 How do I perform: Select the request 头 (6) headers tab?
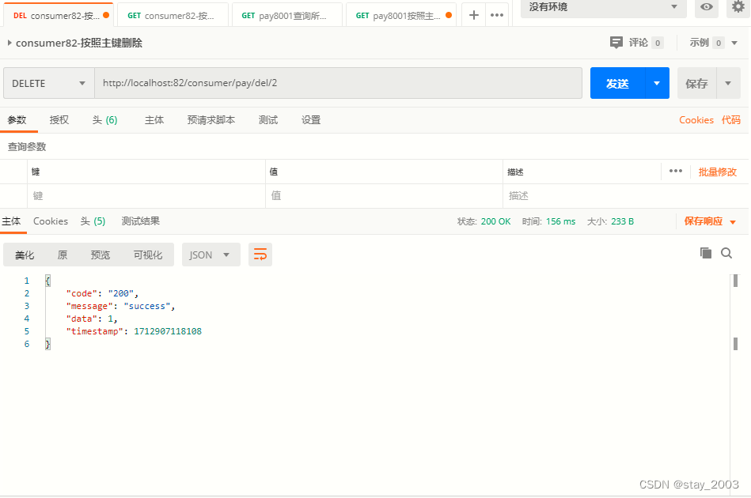105,120
